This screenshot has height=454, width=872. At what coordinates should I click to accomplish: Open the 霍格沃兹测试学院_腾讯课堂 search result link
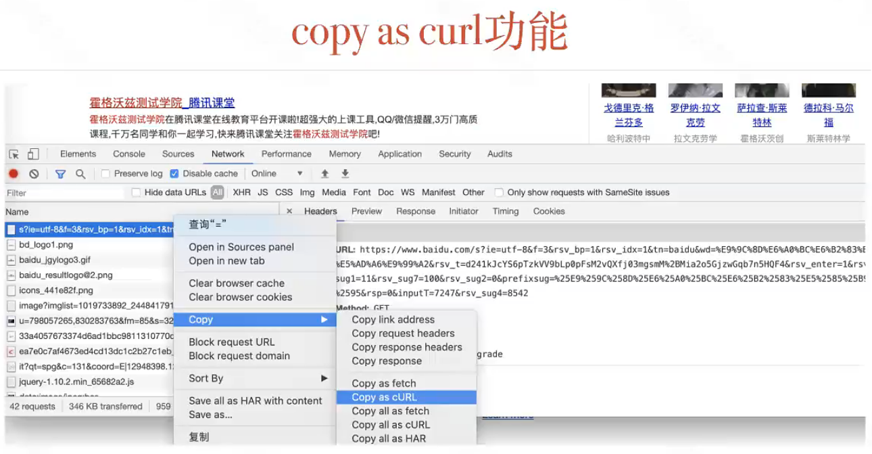(x=162, y=103)
